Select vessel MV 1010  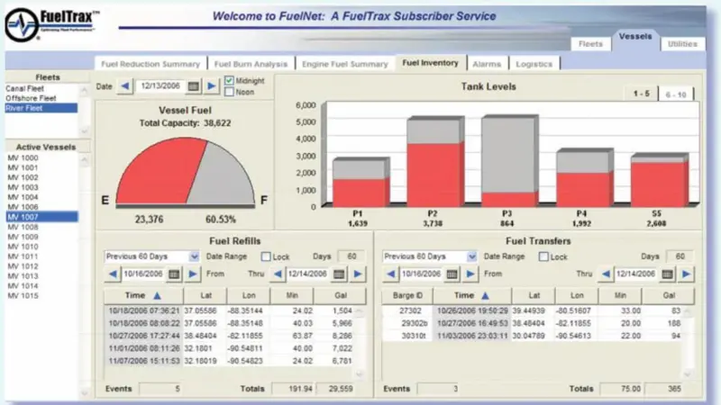pyautogui.click(x=41, y=247)
